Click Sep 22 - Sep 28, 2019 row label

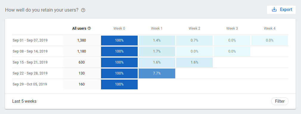[30, 73]
